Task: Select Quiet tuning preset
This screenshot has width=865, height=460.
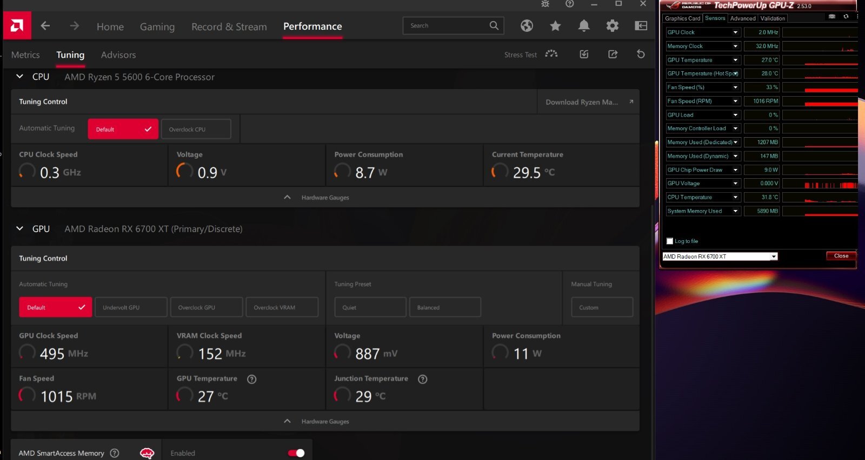Action: 370,307
